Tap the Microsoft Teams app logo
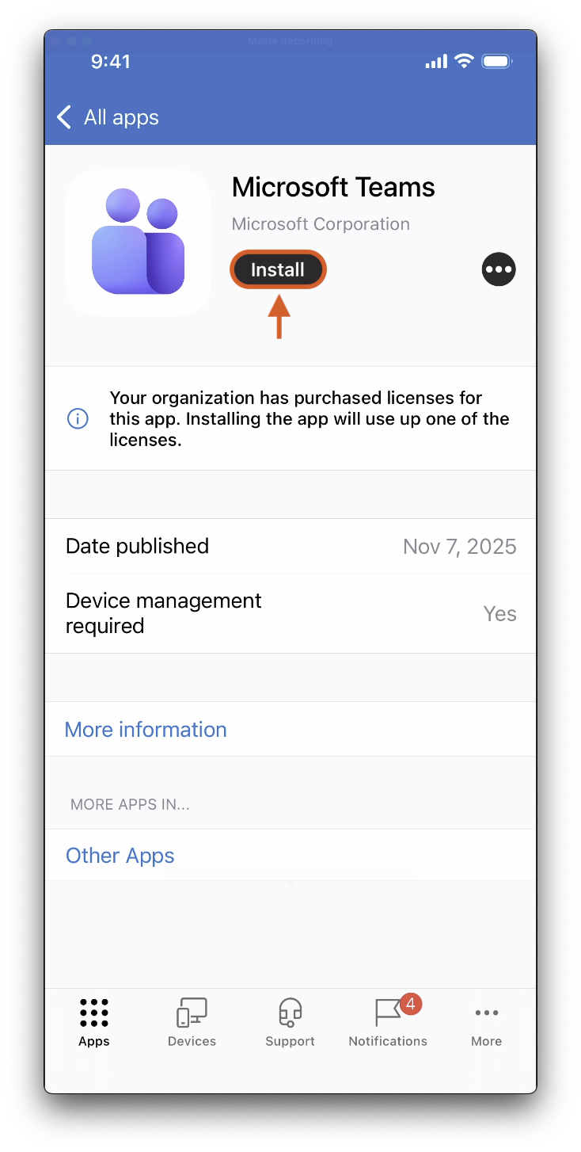 point(139,242)
